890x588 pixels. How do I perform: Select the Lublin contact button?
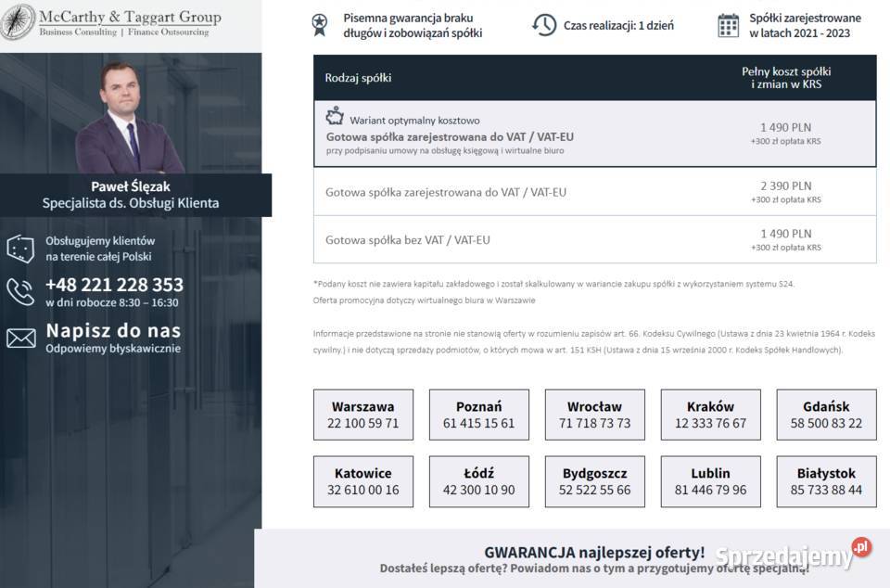(710, 481)
